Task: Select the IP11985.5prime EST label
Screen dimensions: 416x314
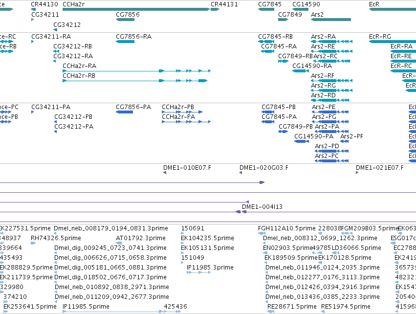Action: coord(86,307)
